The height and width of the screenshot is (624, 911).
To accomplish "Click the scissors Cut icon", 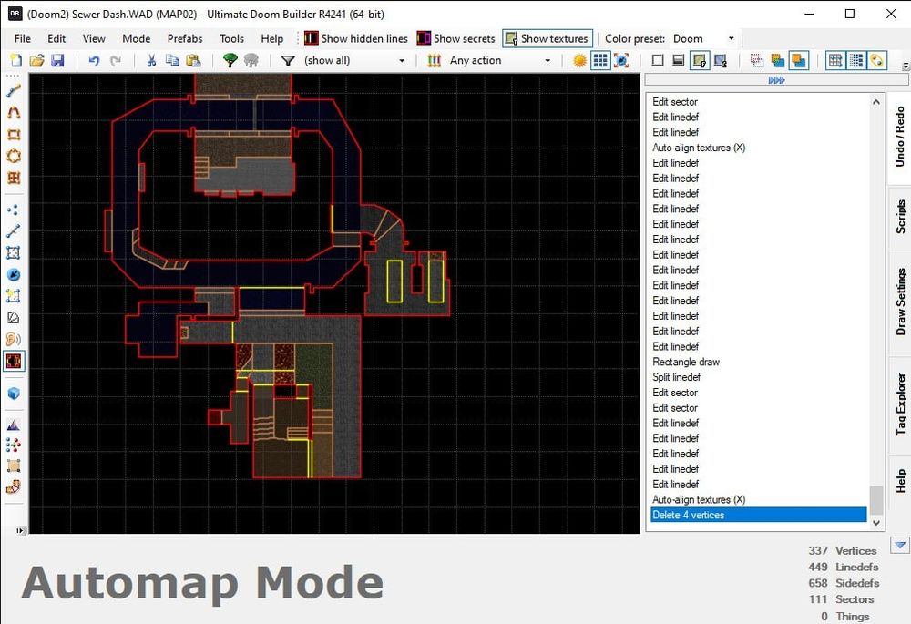I will pos(151,60).
